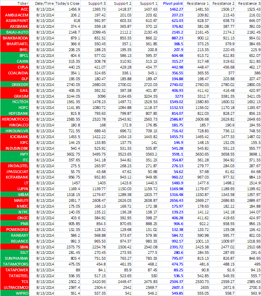The image size is (261, 296).
Task: Select the GAIL ticker cell
Action: click(14, 90)
